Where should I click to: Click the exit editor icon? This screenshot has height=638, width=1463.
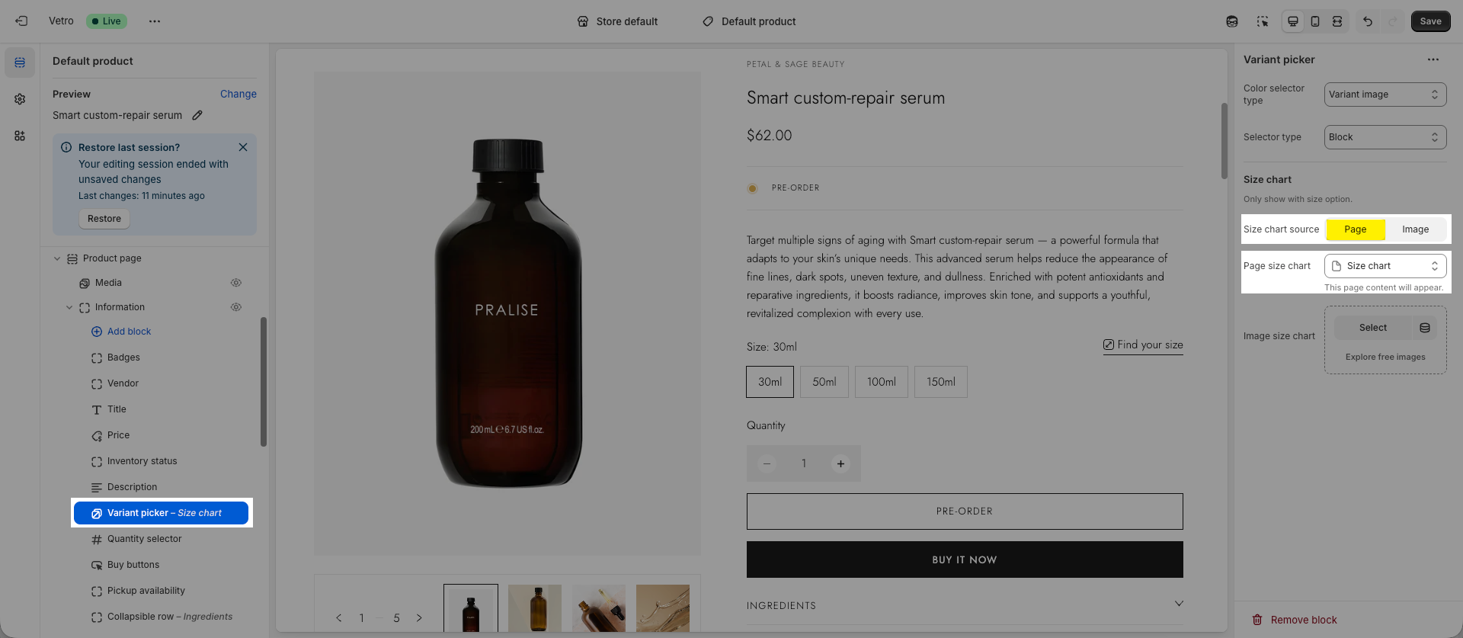[21, 21]
